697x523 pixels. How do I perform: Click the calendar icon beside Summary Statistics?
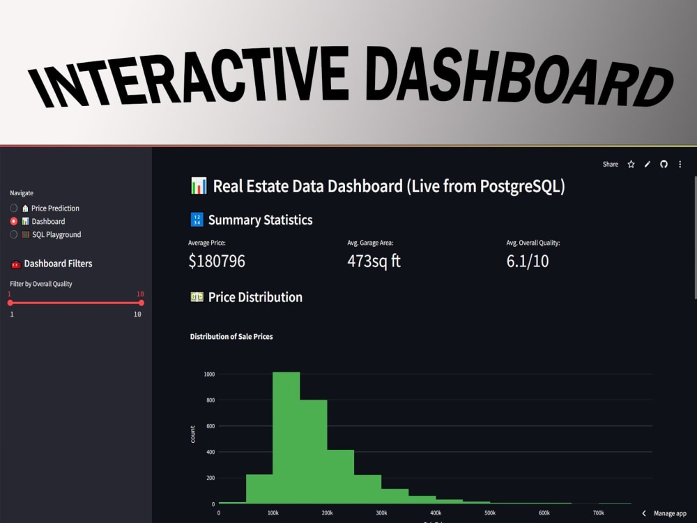(197, 220)
